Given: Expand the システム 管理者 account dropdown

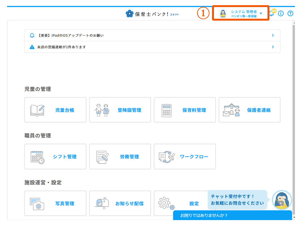Looking at the screenshot, I should (x=261, y=14).
